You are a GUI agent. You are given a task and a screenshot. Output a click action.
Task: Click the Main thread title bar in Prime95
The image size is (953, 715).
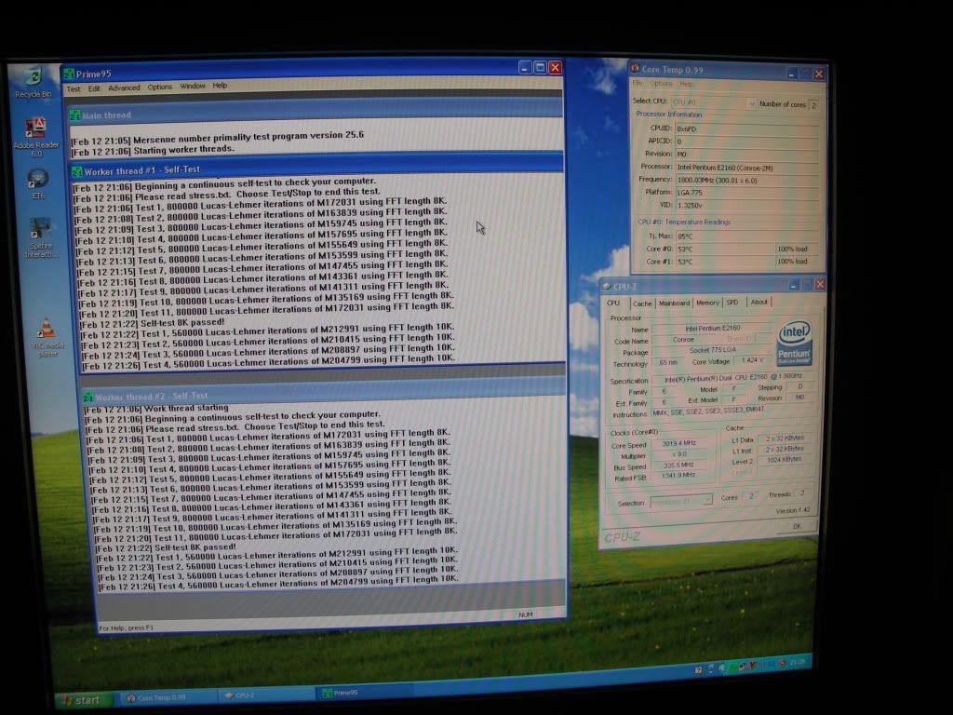click(x=316, y=112)
